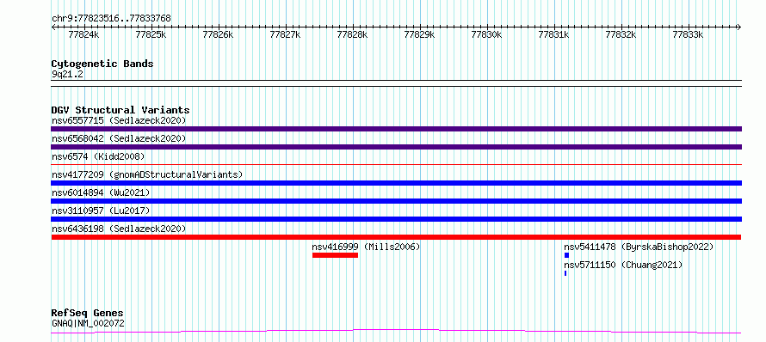This screenshot has height=342, width=766.
Task: Select the short red nsv416999 bar
Action: point(335,255)
